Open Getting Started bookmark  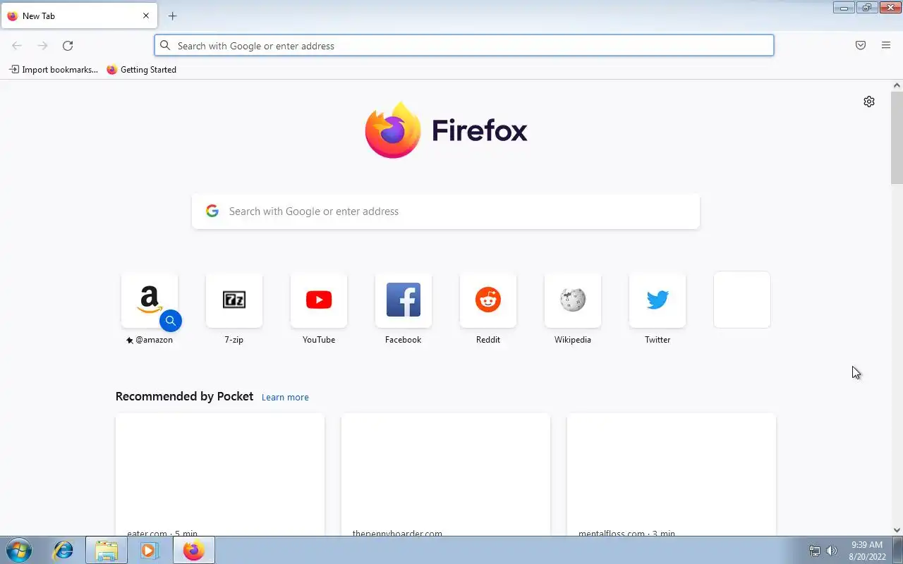pos(141,70)
